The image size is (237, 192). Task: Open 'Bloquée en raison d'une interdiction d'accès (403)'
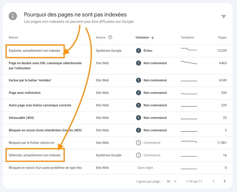pos(118,130)
